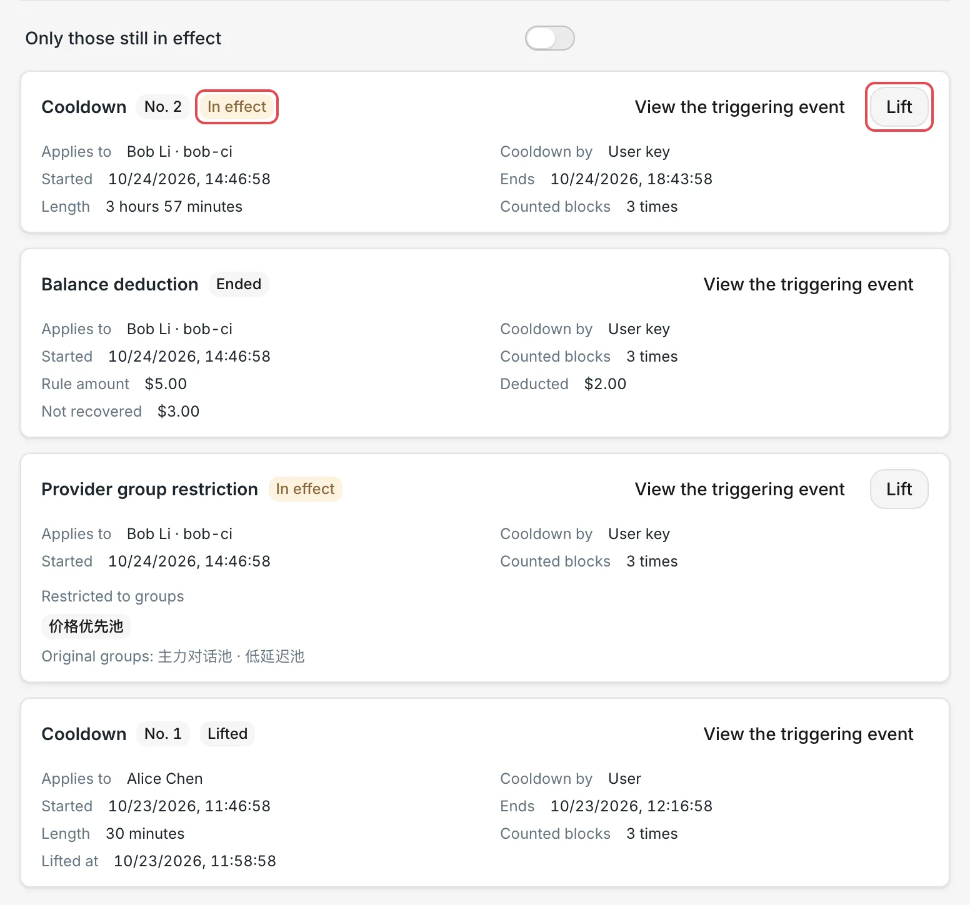
Task: Click Lifted at 10/23/2026, 11:58:58
Action: coord(195,861)
